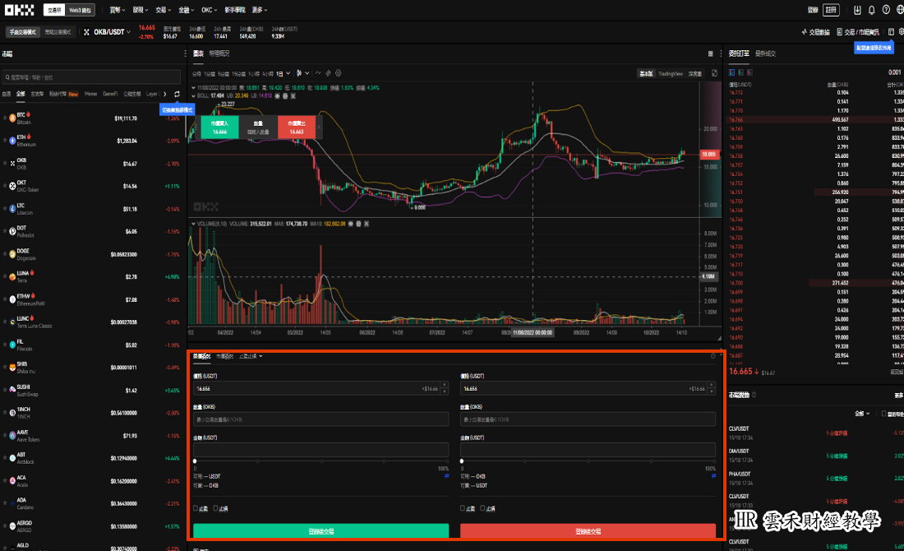
Task: Click info icon beside market movers title
Action: 754,395
